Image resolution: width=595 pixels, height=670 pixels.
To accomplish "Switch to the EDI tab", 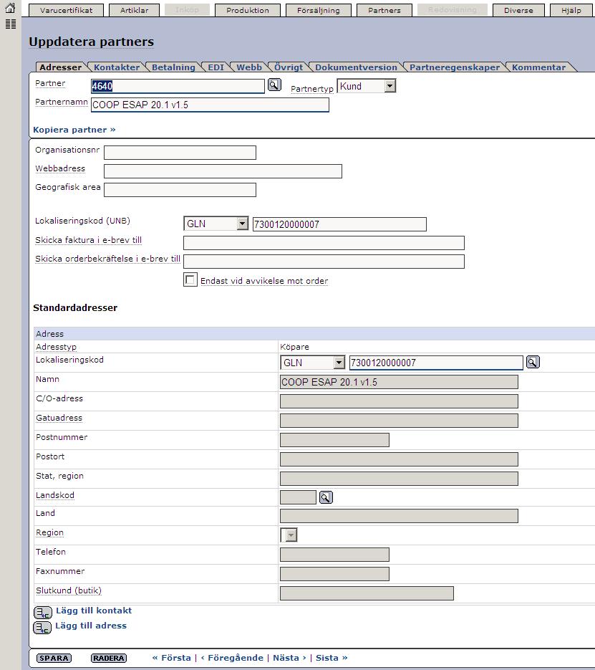I will (216, 67).
